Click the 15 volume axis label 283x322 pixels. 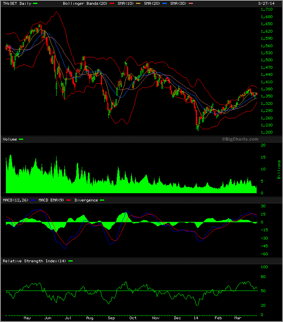tap(263, 157)
